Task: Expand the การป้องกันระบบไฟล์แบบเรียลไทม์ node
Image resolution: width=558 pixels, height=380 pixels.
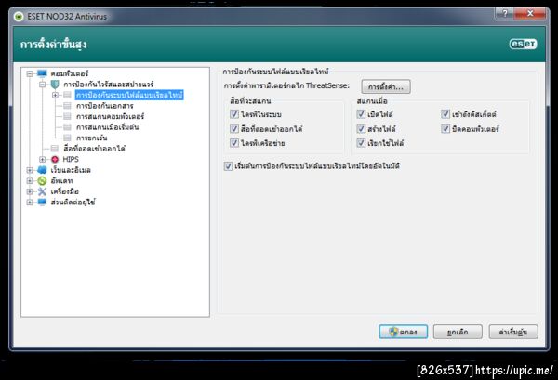Action: pyautogui.click(x=55, y=95)
